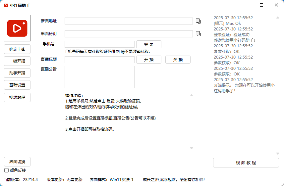Click the 系统提示 log message
The width and height of the screenshot is (284, 186).
point(244,88)
